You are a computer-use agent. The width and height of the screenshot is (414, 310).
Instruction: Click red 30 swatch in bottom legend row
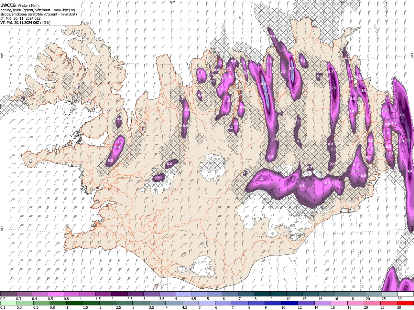(405, 303)
